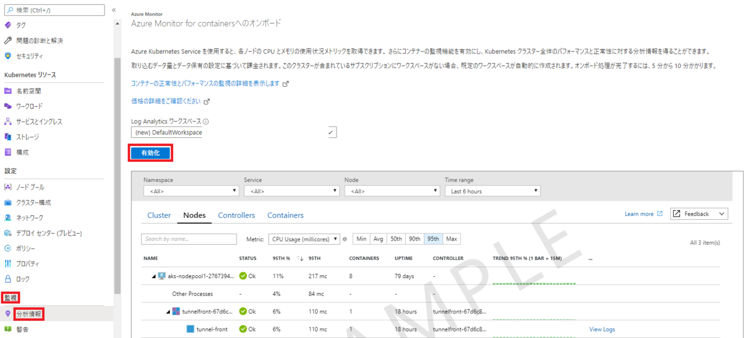Click the tunnel-front container icon
Screen dimensions: 755x338
pyautogui.click(x=190, y=329)
